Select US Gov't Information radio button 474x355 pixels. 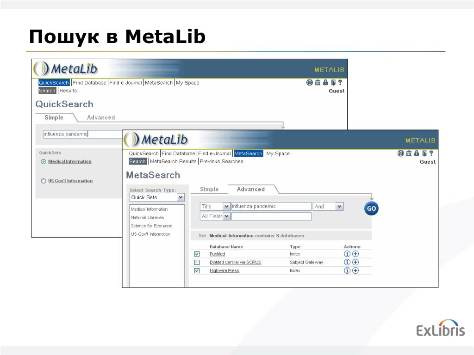pyautogui.click(x=44, y=181)
